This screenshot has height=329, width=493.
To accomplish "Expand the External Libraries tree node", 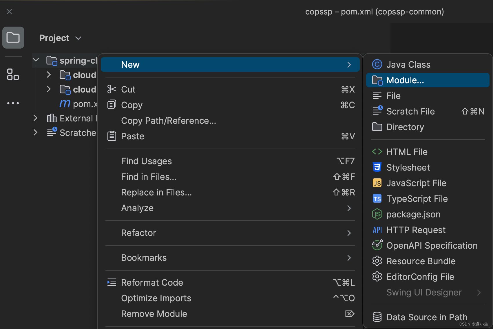I will point(35,118).
